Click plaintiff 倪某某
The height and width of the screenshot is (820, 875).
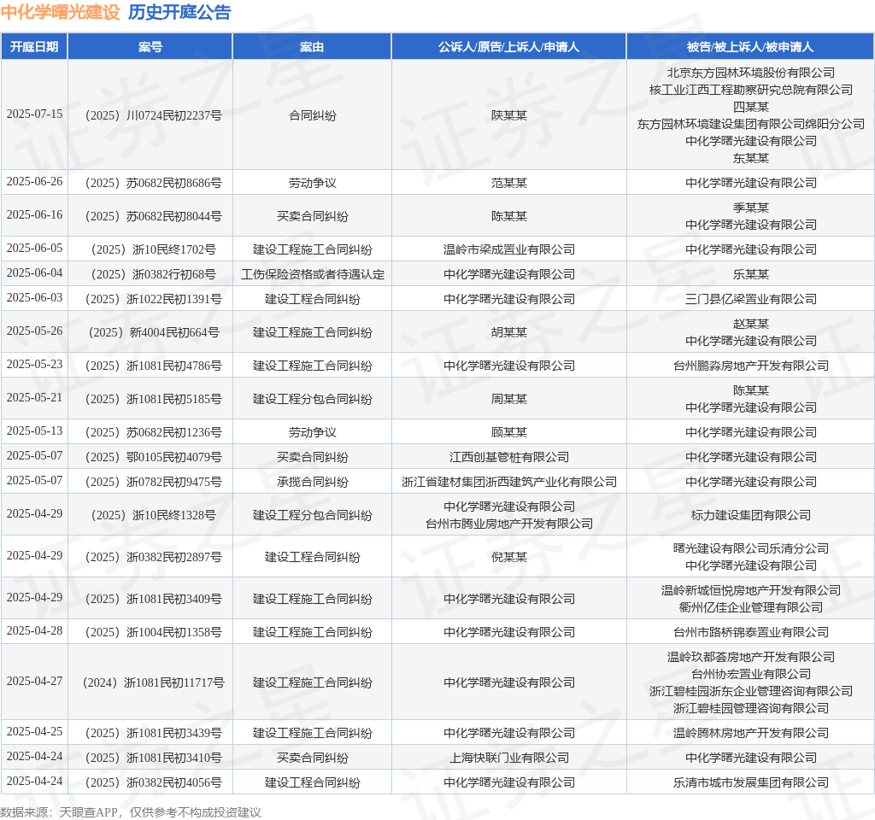tap(509, 557)
